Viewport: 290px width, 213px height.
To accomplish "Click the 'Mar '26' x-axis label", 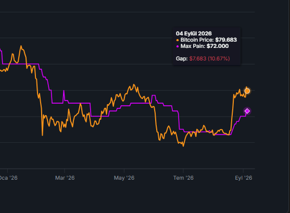I will click(65, 178).
